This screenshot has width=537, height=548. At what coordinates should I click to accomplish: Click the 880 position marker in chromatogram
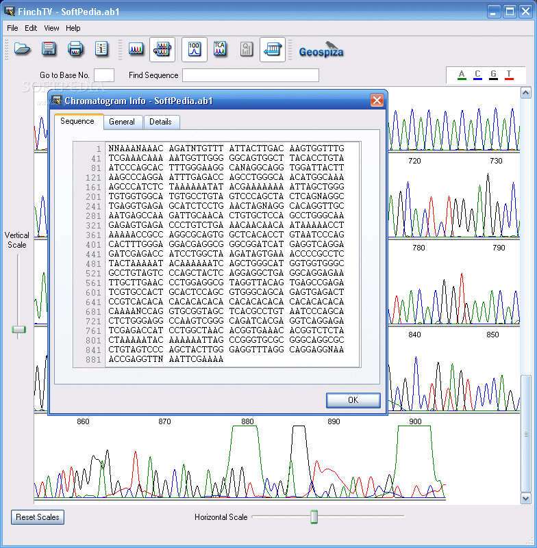[x=247, y=421]
